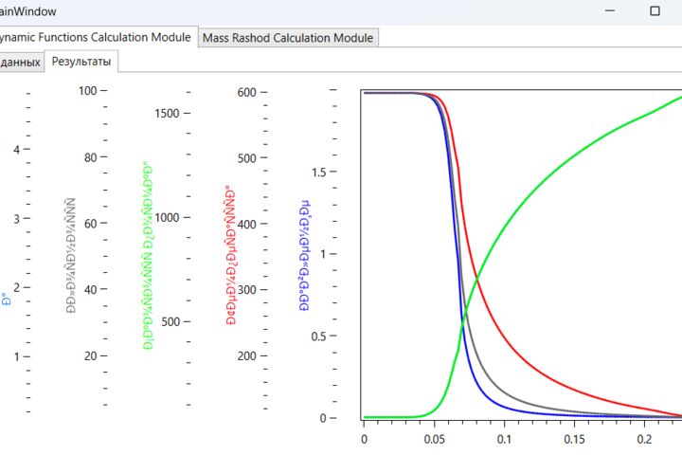Click the 80 label on the gray axis
The width and height of the screenshot is (682, 455).
click(91, 157)
